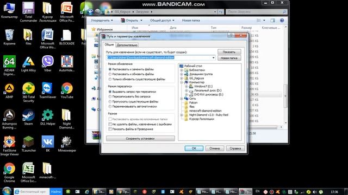Select the FastStone Image Viewer icon
The image size is (348, 195).
pyautogui.click(x=9, y=146)
